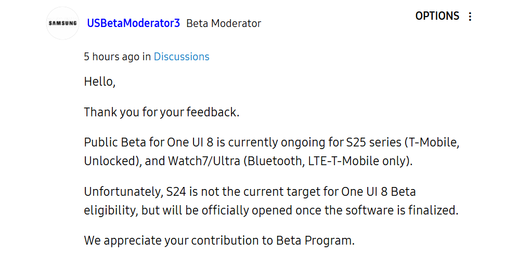Click the "S25 series" text
Viewport: 518px width, 268px height.
[373, 143]
